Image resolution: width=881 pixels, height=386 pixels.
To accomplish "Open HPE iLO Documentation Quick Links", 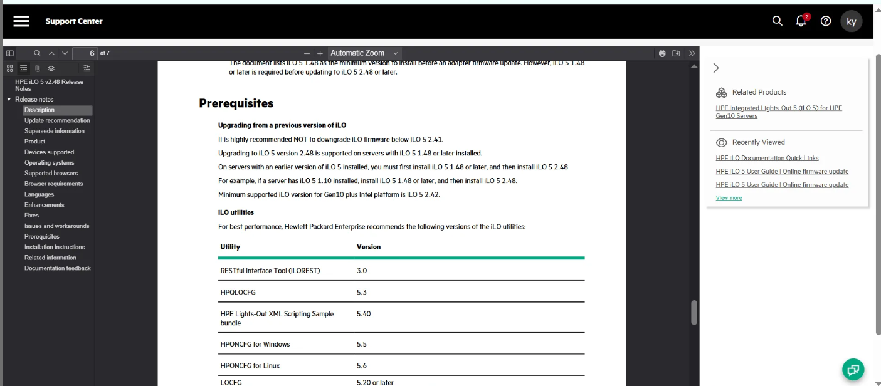I will coord(768,158).
